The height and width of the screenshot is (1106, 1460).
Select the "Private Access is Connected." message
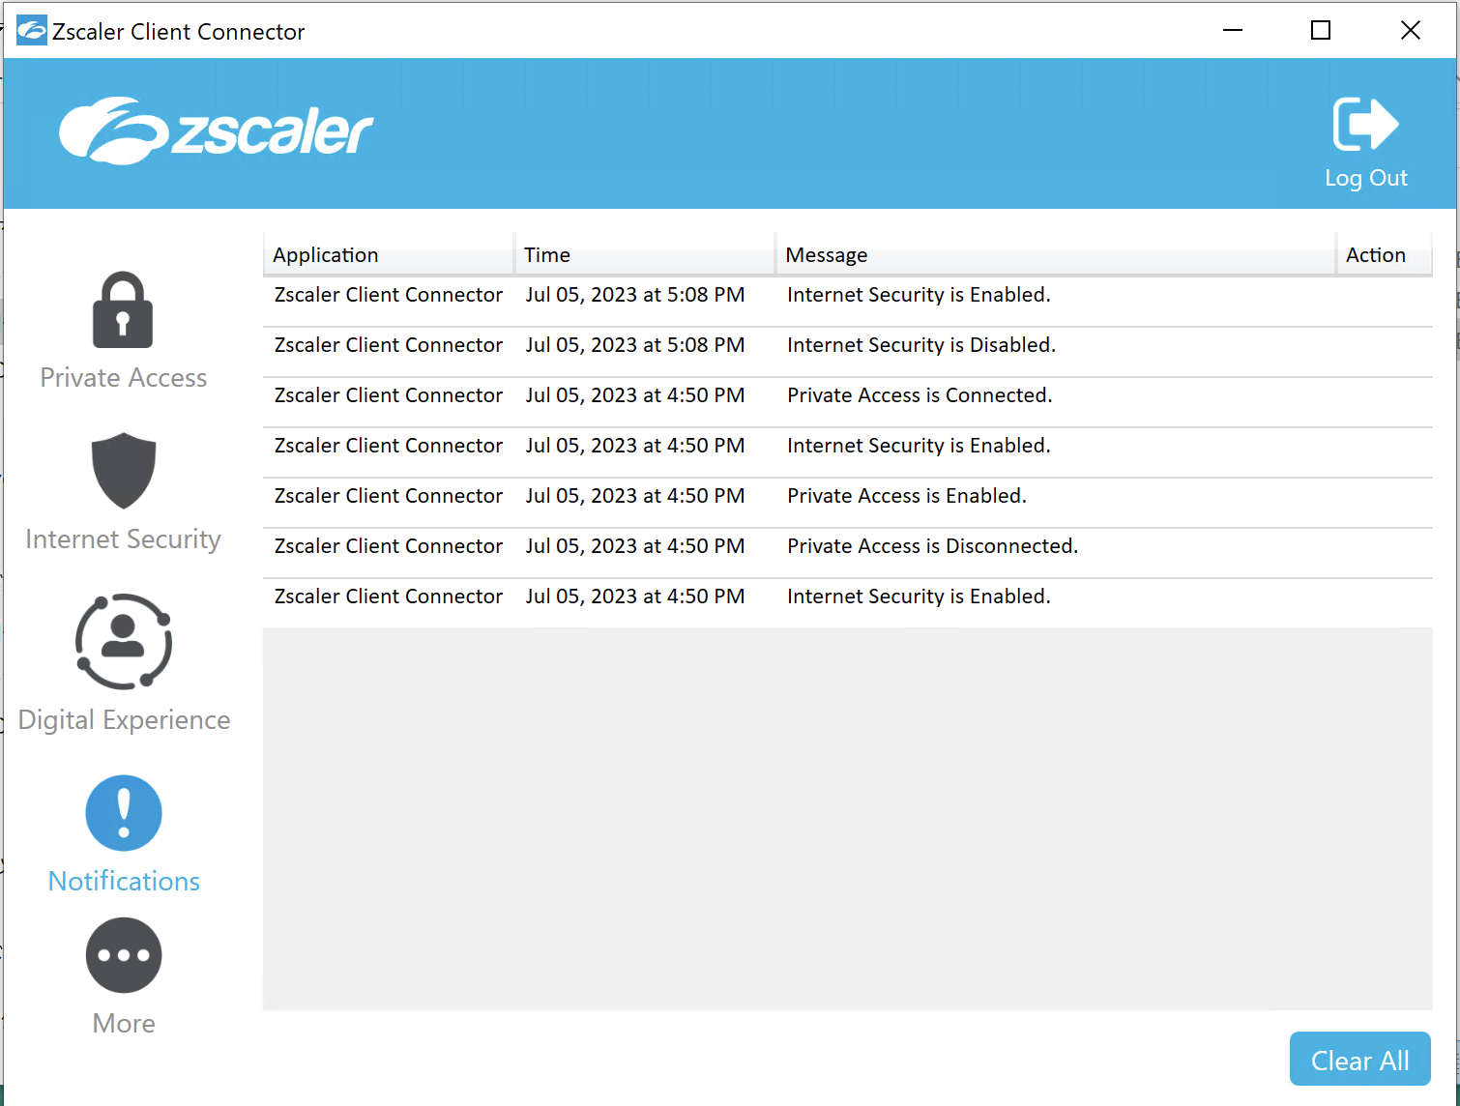(920, 395)
